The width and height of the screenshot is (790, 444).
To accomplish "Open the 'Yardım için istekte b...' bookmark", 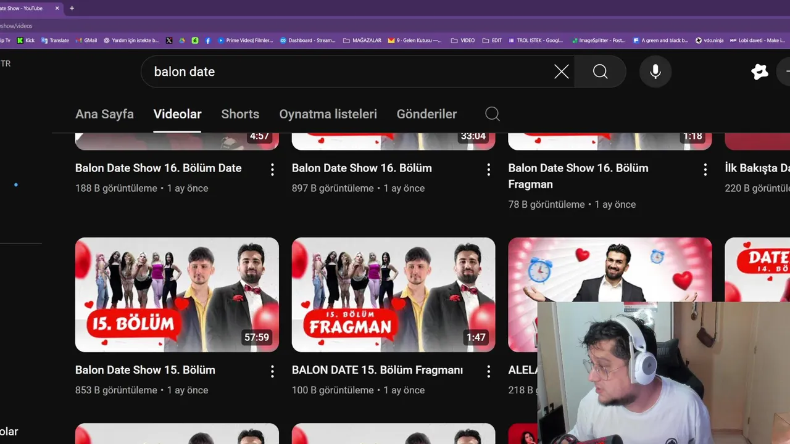I will pyautogui.click(x=131, y=40).
